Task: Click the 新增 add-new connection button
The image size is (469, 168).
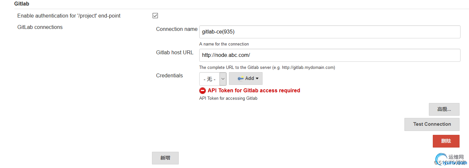Action: point(165,158)
